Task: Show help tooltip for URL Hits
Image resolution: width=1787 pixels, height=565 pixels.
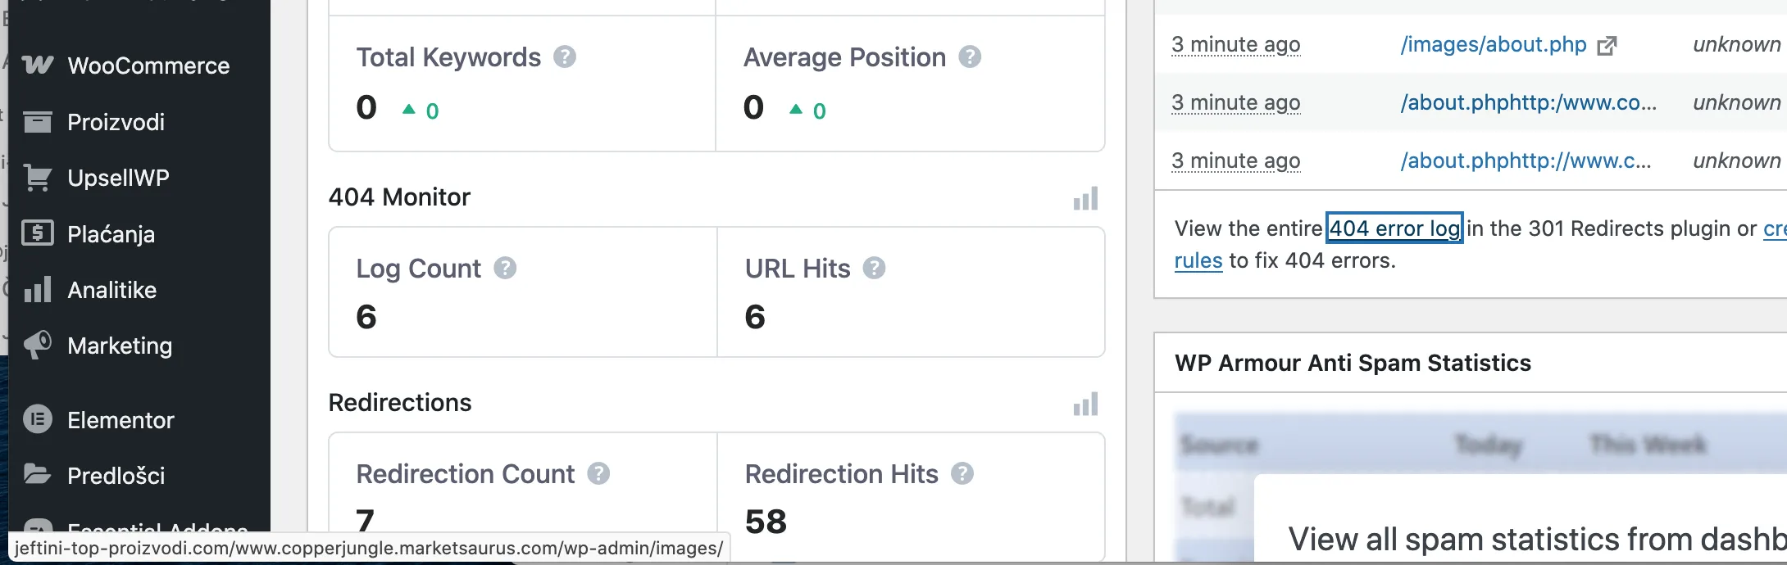Action: click(875, 268)
